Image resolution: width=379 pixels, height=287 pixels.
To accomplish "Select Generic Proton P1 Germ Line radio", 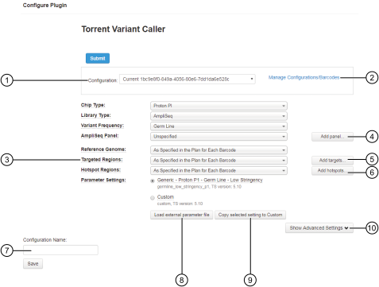I will (x=153, y=181).
